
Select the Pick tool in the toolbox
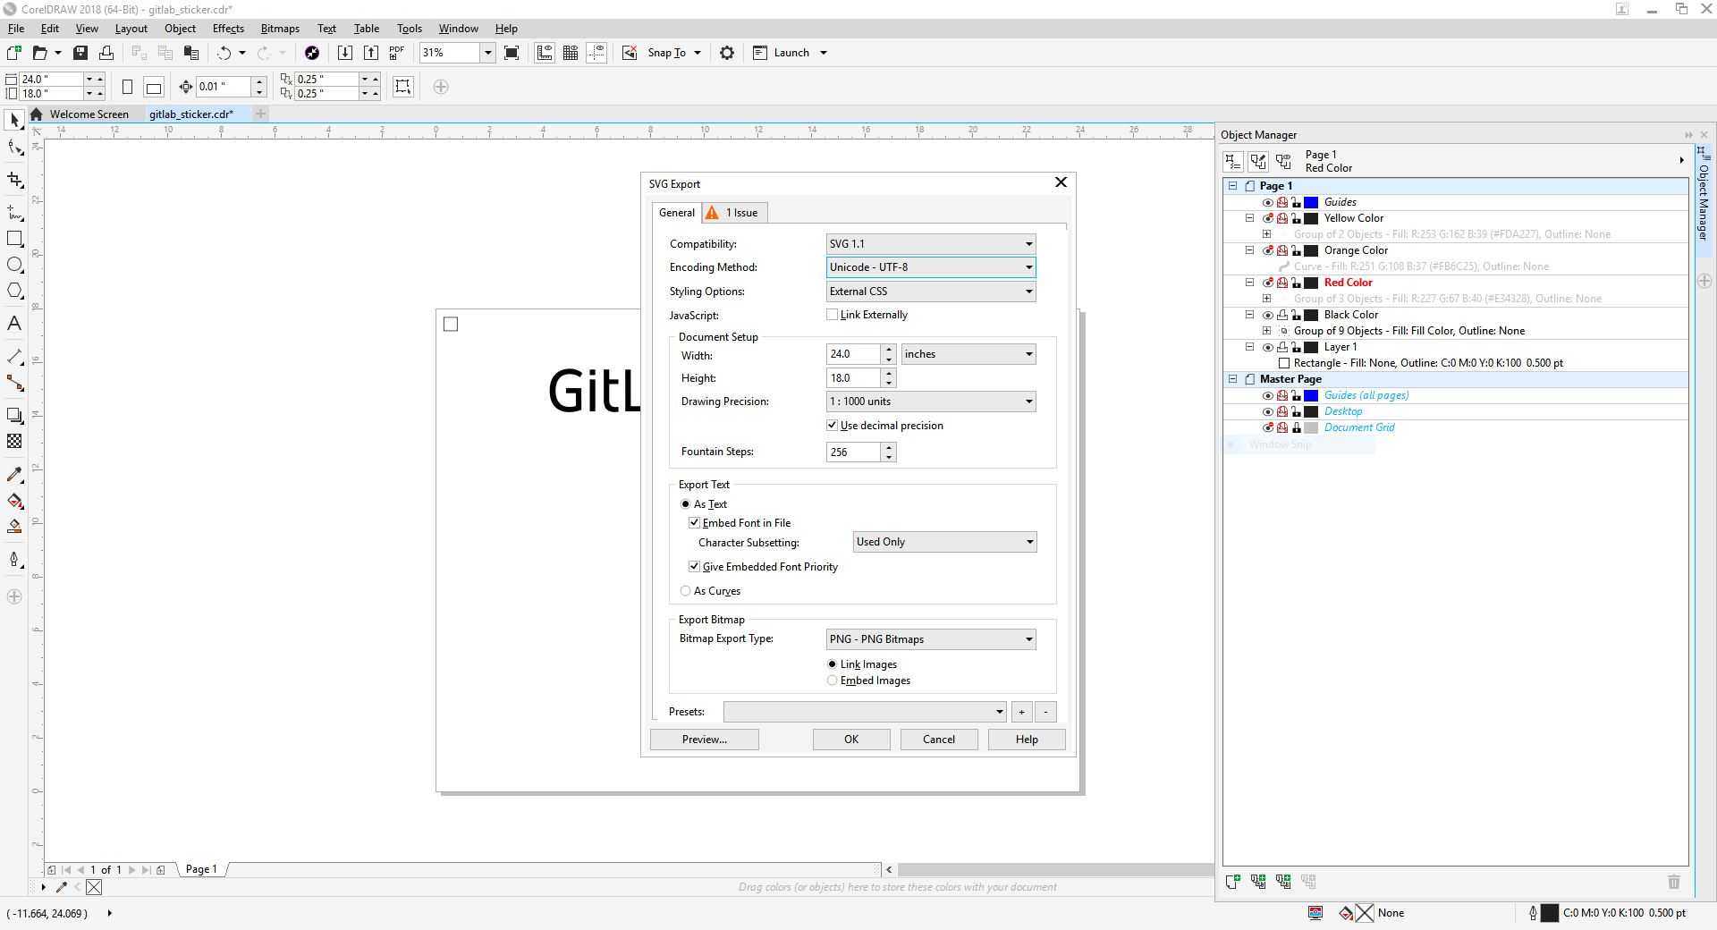point(14,121)
